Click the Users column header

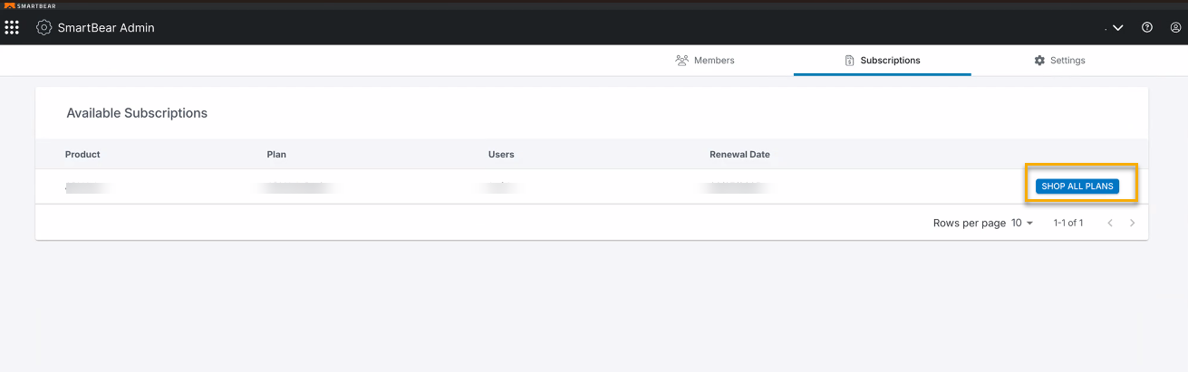(501, 155)
